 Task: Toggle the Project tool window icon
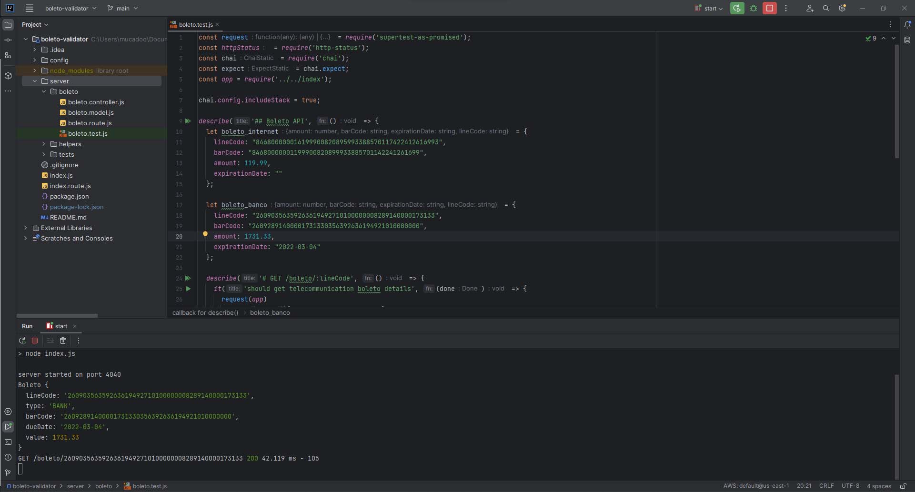click(8, 24)
